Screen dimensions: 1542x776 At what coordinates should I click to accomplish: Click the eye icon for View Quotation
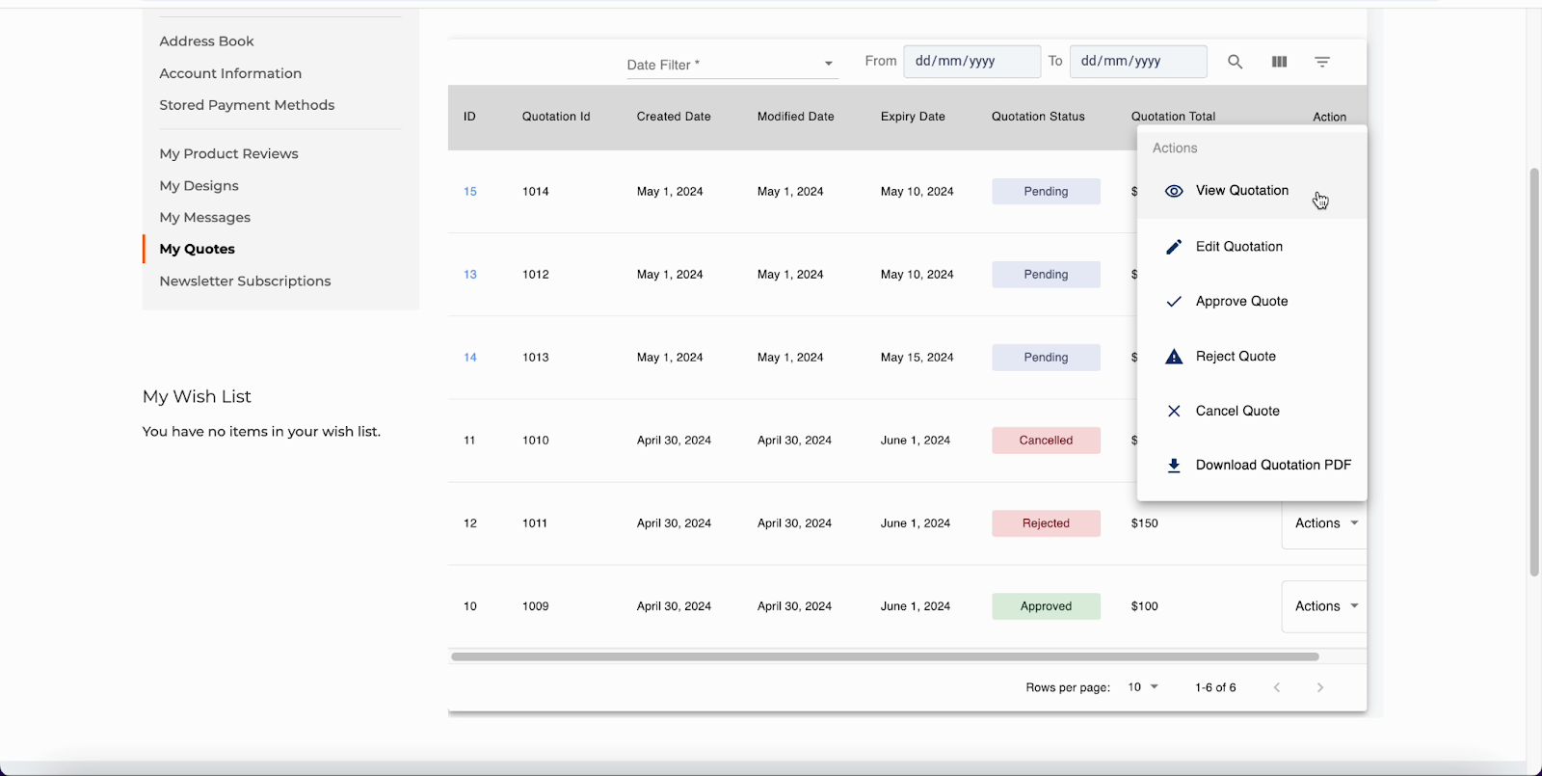(1174, 191)
